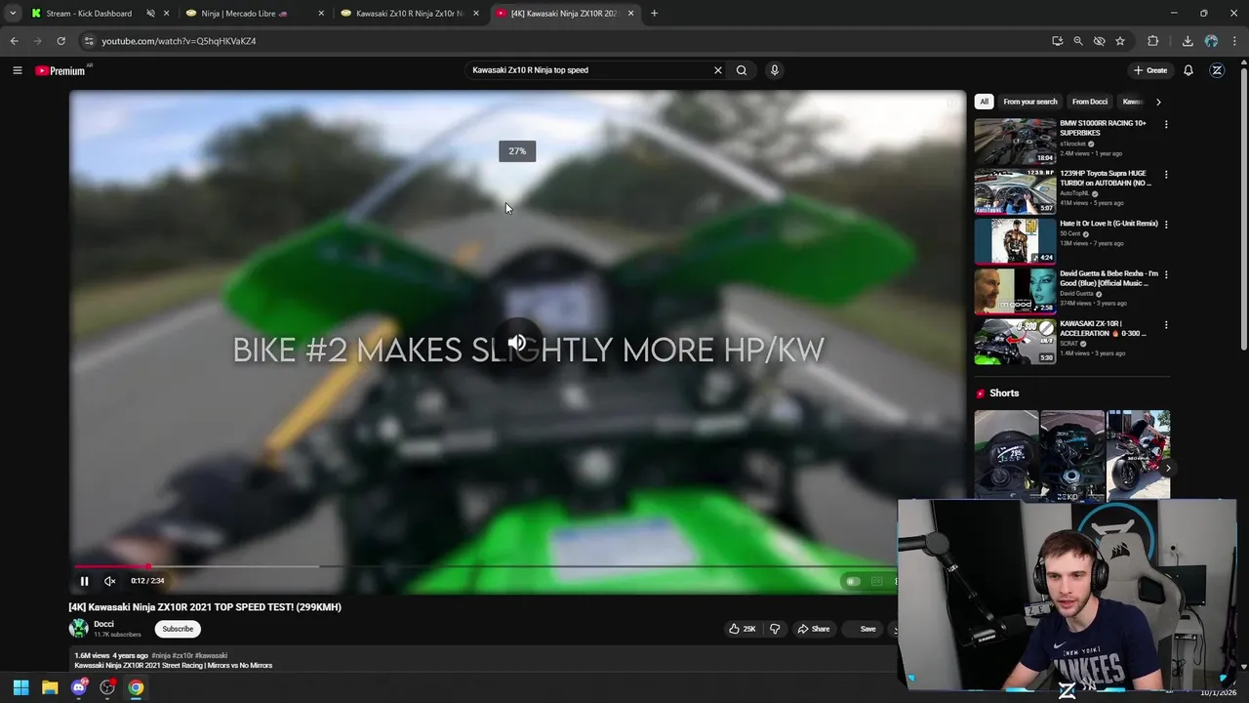This screenshot has height=703, width=1249.
Task: Open Discord from the taskbar
Action: coord(79,687)
